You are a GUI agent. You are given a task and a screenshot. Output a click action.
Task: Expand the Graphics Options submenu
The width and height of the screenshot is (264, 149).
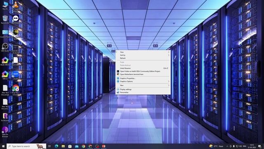143,82
